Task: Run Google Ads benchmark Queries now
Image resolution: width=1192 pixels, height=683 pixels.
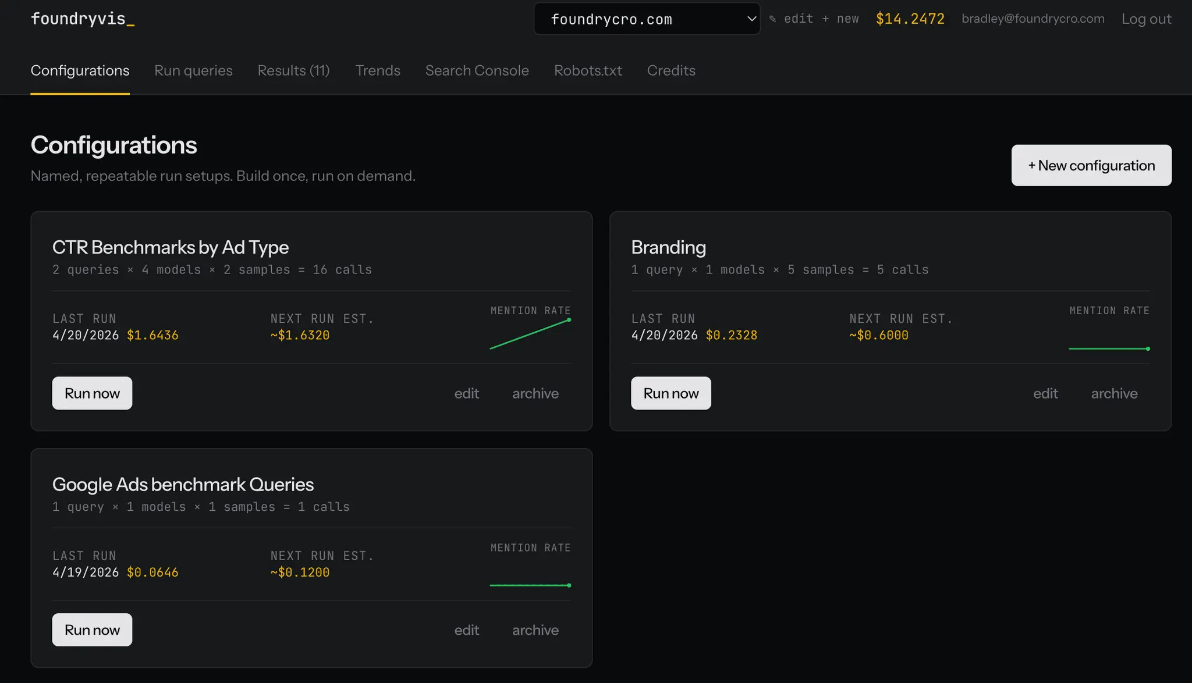Action: (x=92, y=629)
